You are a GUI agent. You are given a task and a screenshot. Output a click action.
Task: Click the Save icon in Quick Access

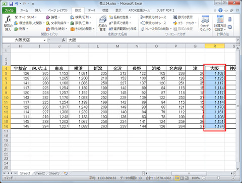pyautogui.click(x=11, y=4)
